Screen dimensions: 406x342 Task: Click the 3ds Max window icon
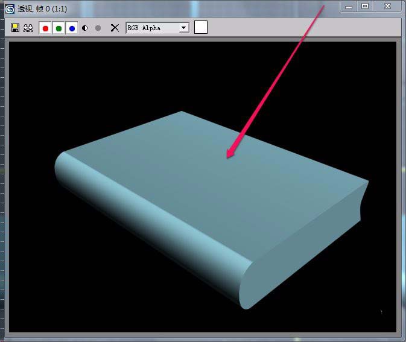tap(10, 9)
